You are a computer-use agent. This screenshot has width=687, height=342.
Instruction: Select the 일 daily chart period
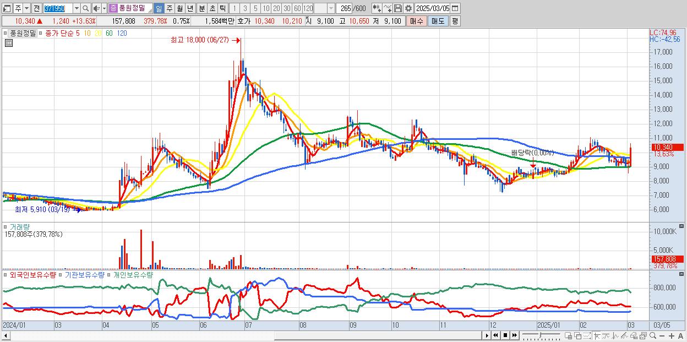pos(159,8)
